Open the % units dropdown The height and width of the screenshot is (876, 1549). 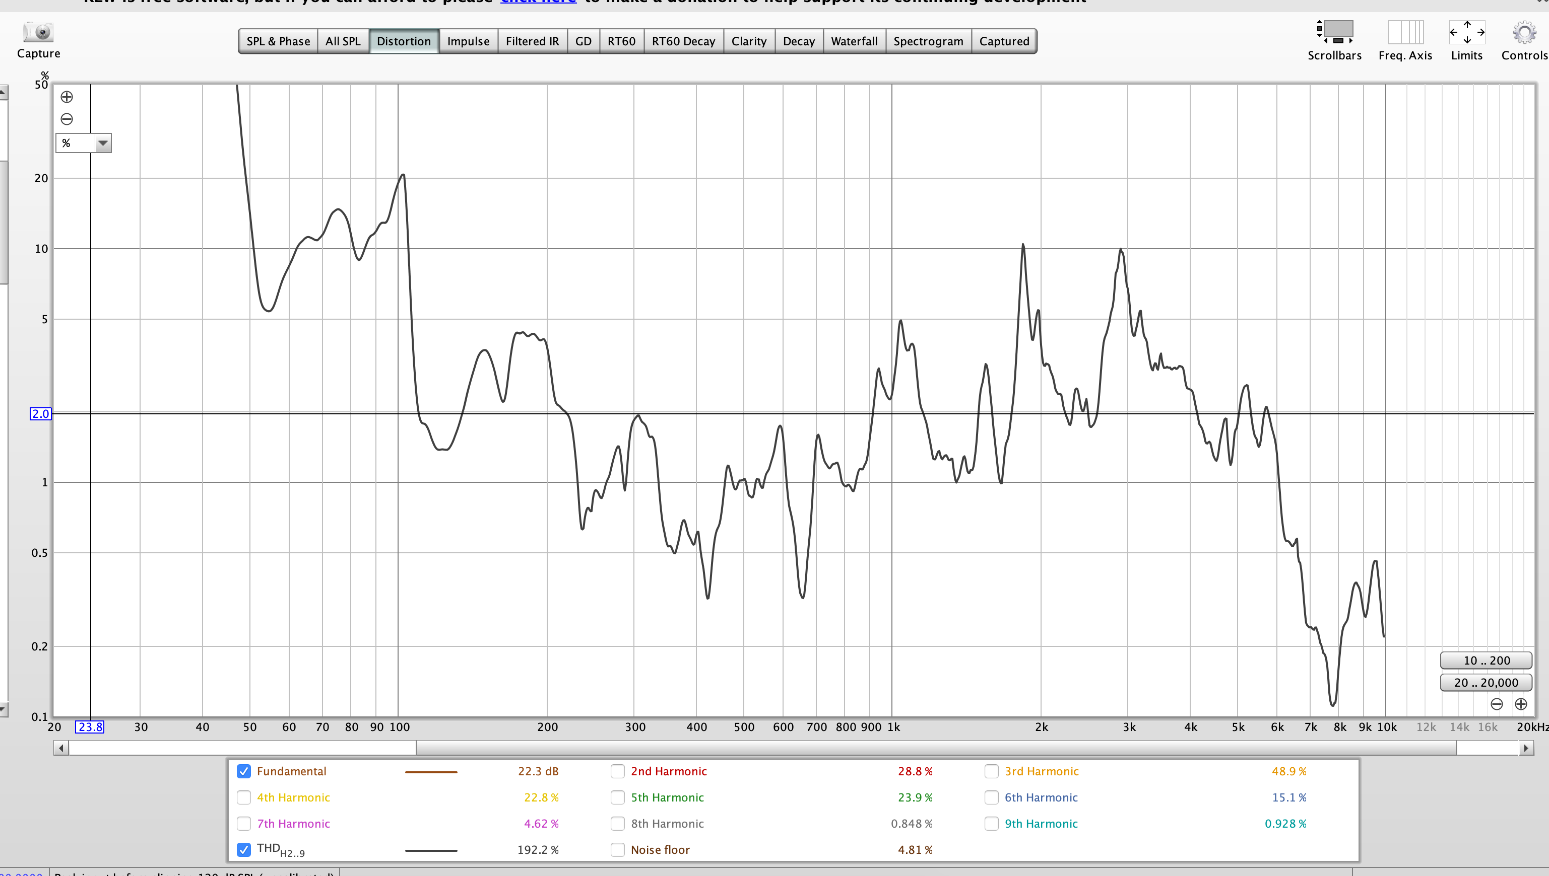tap(102, 143)
